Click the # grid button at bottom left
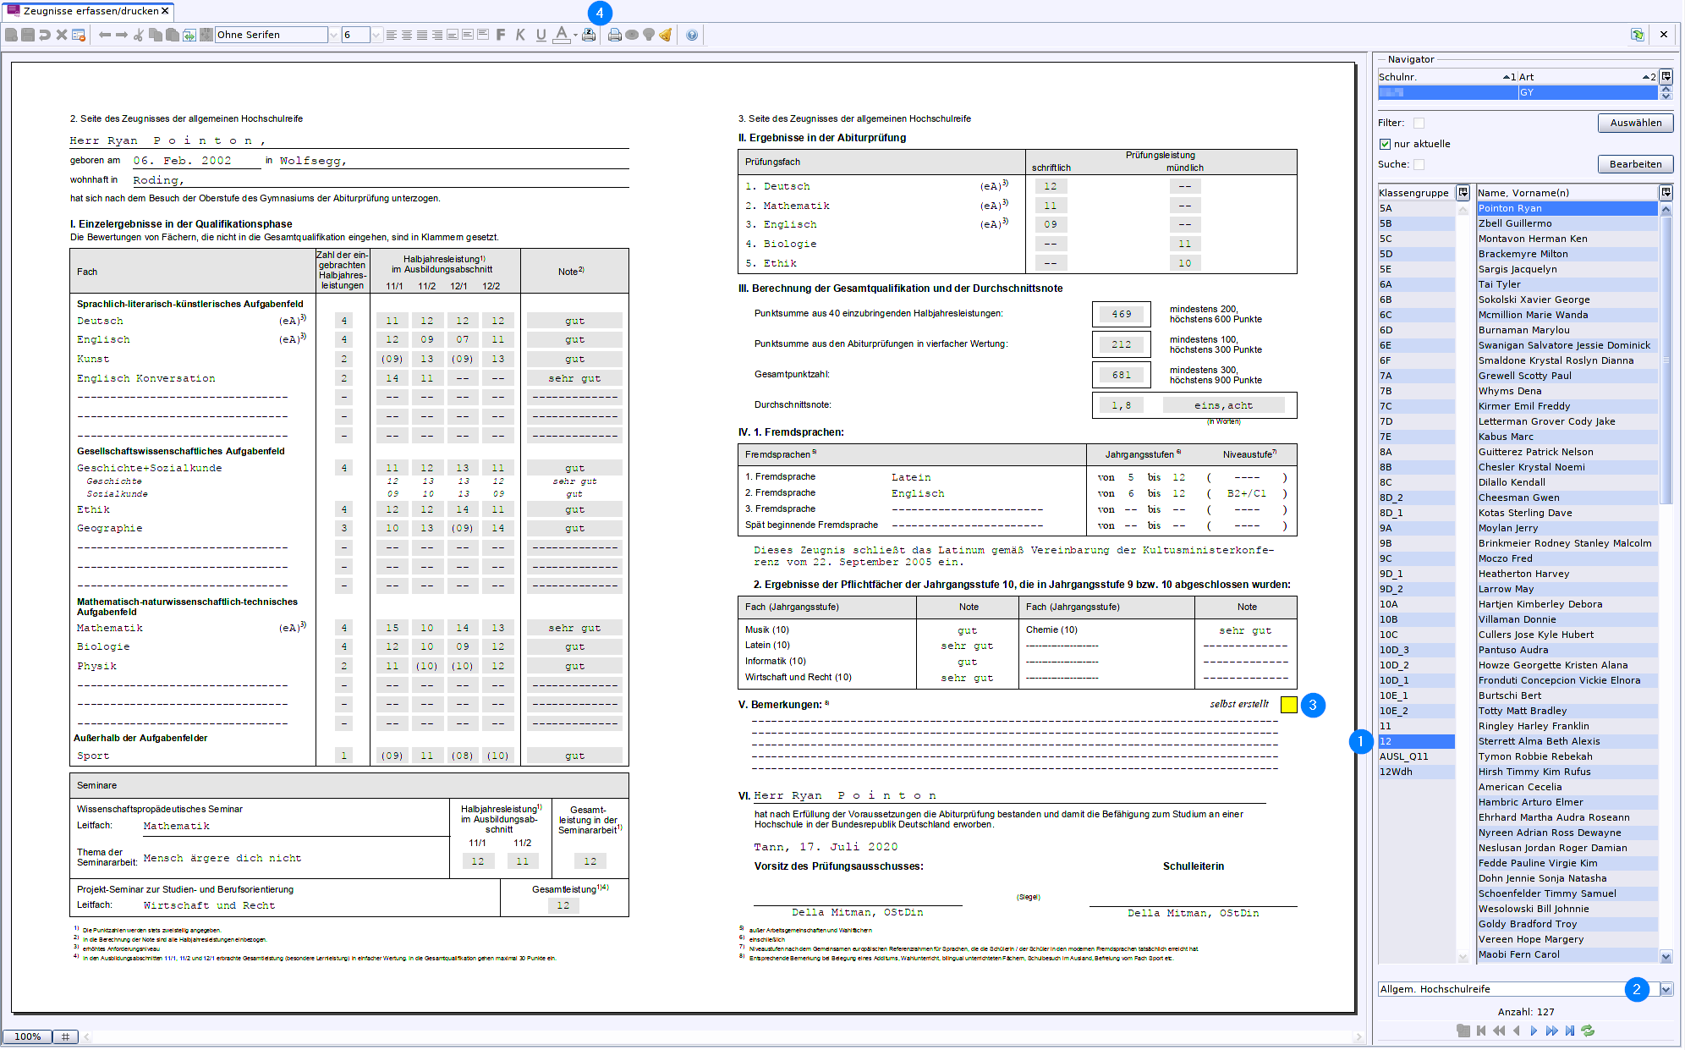1685x1050 pixels. click(65, 1036)
